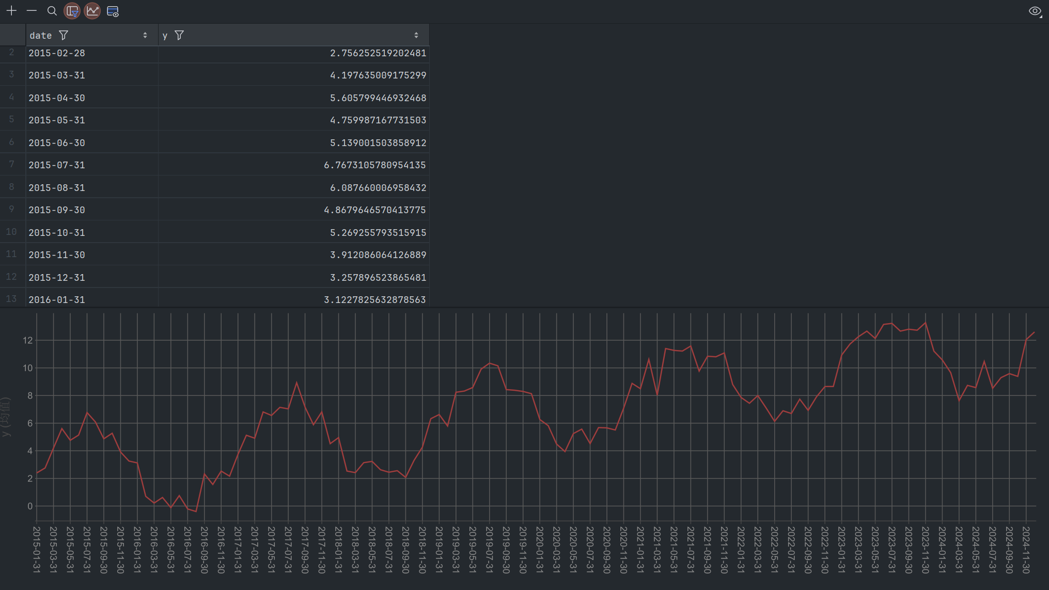Click the value 5.605799446932468
The image size is (1049, 590).
[x=378, y=98]
